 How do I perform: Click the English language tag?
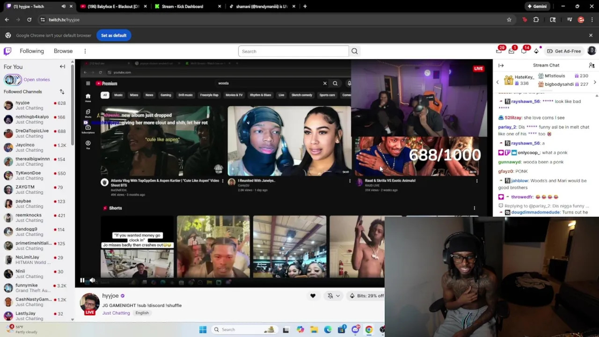point(142,313)
